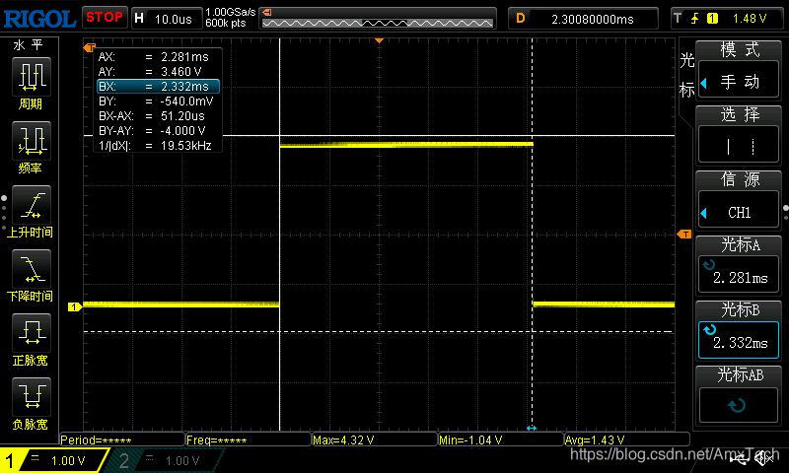Click the trigger source channel 1 badge
789x473 pixels.
point(712,19)
